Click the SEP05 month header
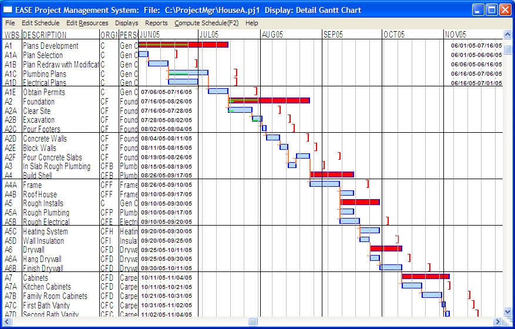This screenshot has height=329, width=515. 333,35
